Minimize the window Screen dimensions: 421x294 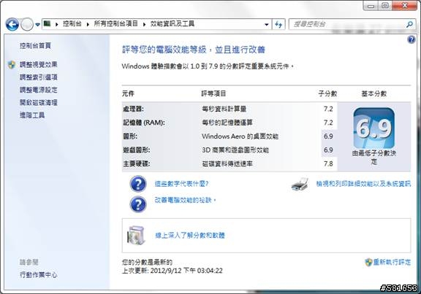[x=371, y=6]
